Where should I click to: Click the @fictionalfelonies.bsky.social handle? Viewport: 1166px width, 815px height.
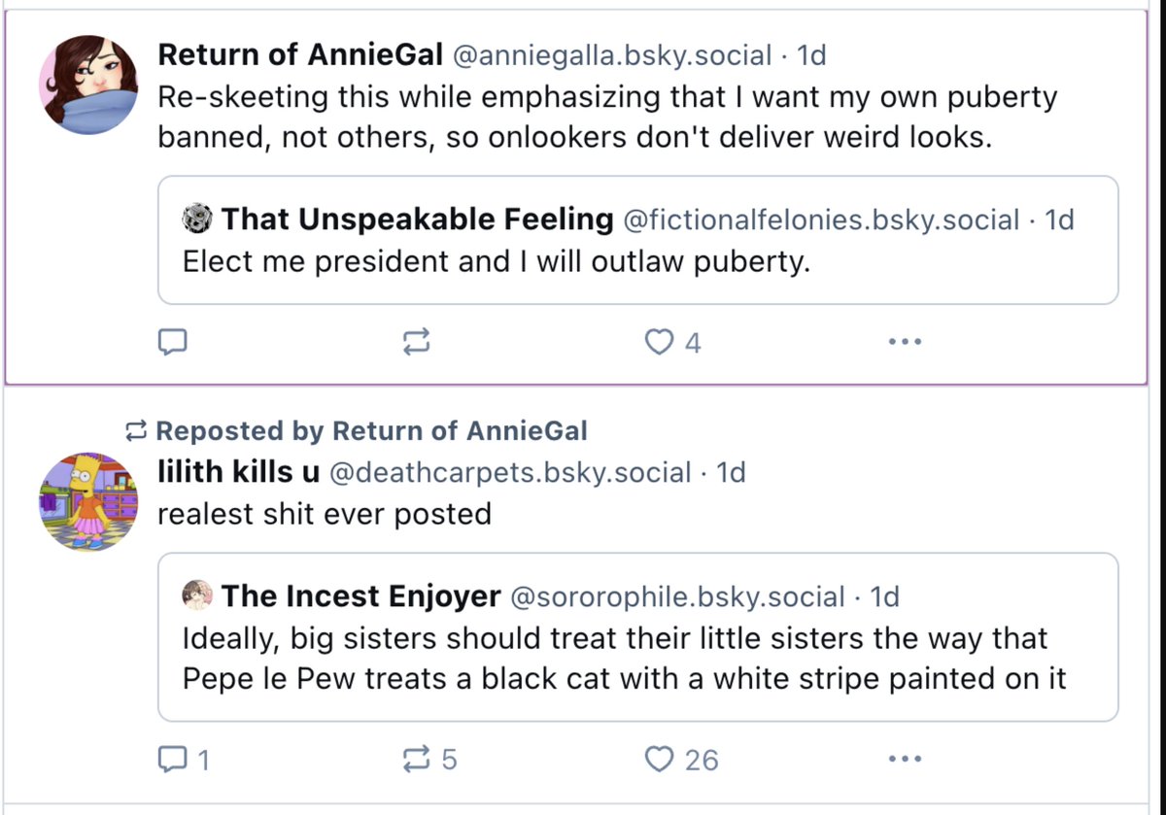point(820,221)
